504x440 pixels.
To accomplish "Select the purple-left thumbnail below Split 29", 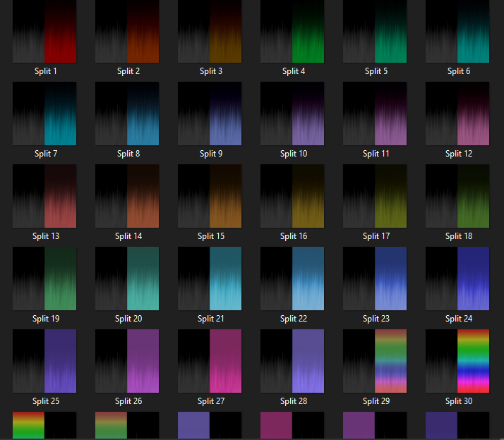I will 375,425.
